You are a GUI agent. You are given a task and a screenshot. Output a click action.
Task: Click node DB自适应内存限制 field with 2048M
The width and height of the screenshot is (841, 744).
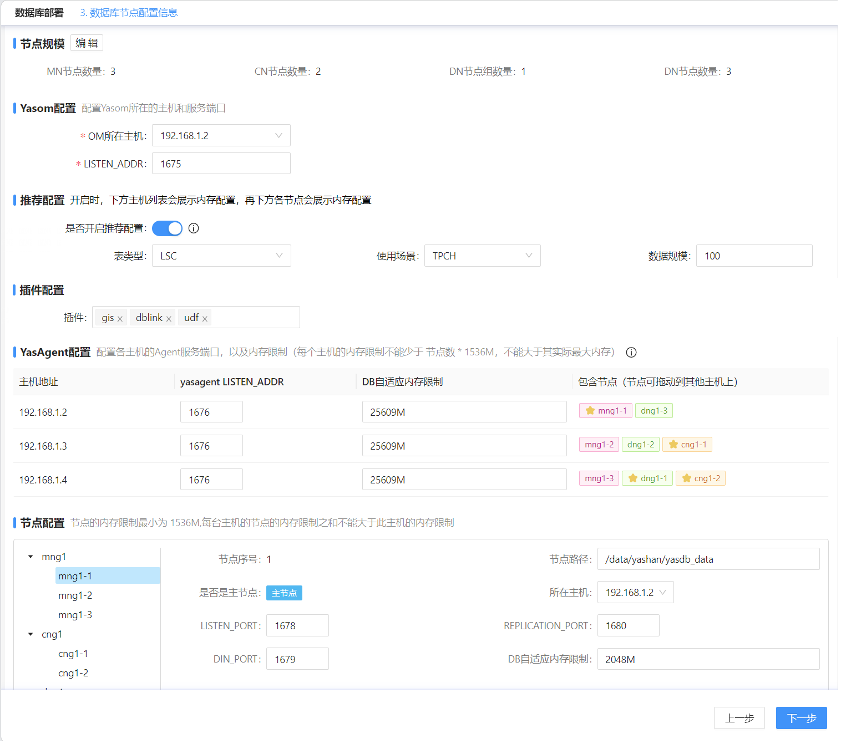coord(708,659)
